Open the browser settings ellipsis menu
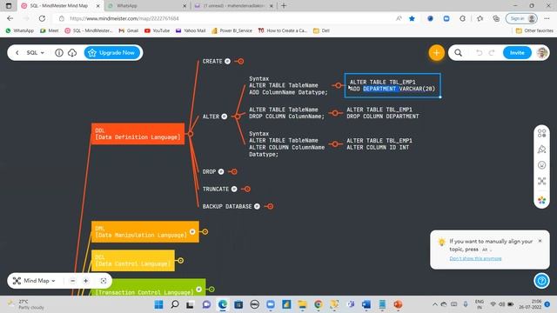Image resolution: width=557 pixels, height=313 pixels. (547, 18)
